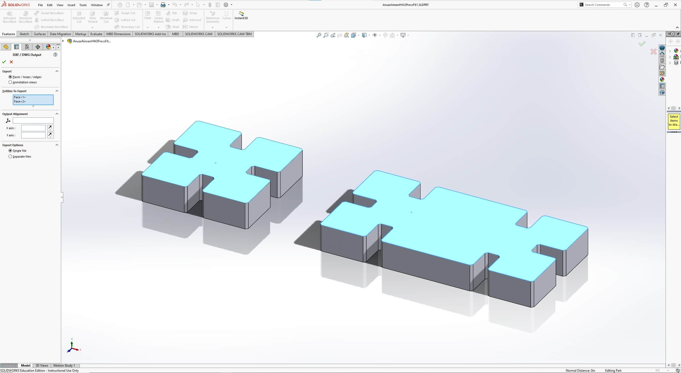Click the IPS unit system status
Image resolution: width=681 pixels, height=373 pixels.
point(658,370)
